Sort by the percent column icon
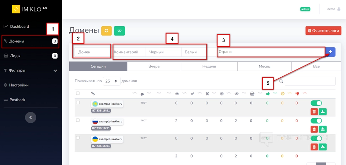The width and height of the screenshot is (346, 165). 207,94
